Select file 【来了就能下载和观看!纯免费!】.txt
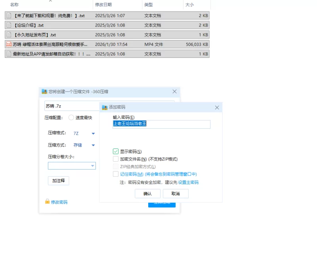Viewport: 317px width, 265px height. tap(107, 15)
